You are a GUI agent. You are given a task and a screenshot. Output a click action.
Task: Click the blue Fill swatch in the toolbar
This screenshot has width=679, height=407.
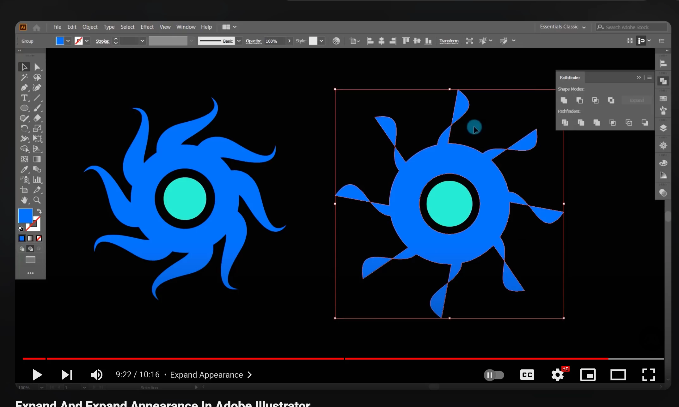click(x=25, y=216)
